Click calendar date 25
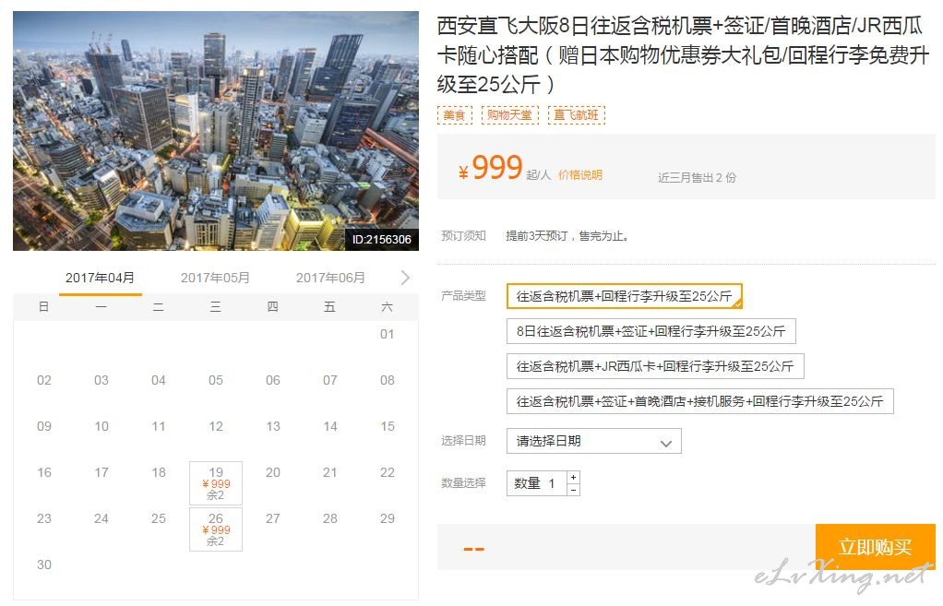 [x=159, y=518]
